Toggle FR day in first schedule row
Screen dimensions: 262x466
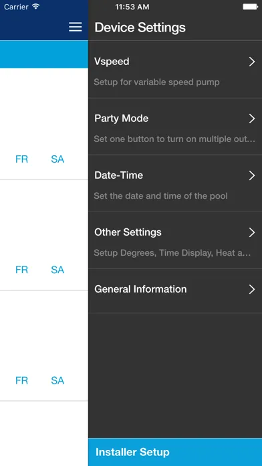pos(21,159)
